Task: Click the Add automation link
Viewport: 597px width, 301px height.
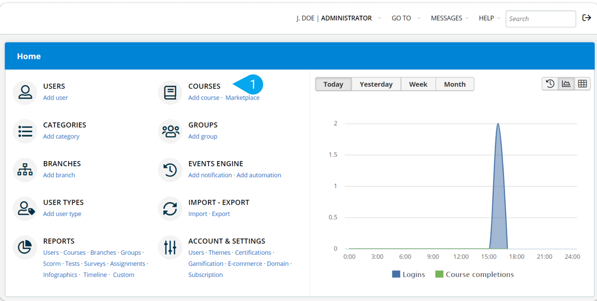Action: pos(259,175)
